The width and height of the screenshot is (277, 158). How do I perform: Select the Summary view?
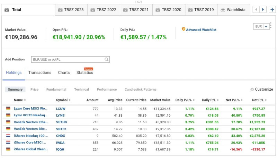[x=15, y=90]
